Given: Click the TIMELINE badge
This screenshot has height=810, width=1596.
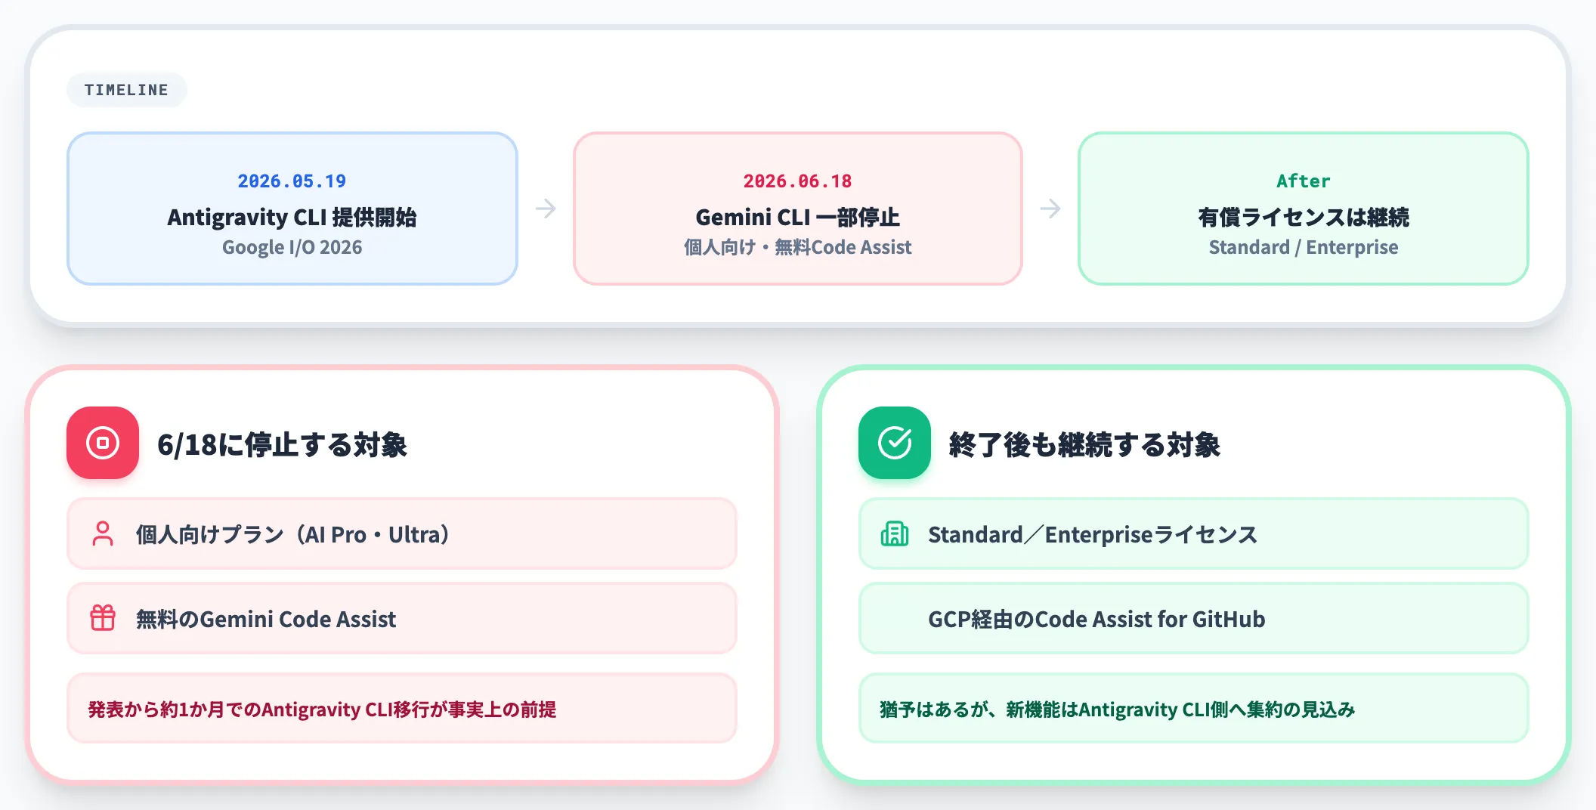Looking at the screenshot, I should [126, 90].
